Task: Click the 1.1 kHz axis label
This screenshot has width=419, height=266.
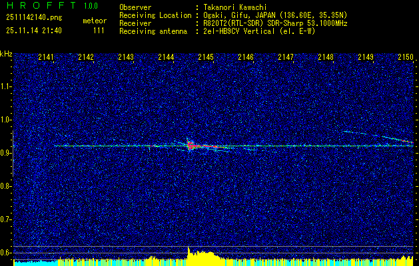Action: tap(5, 86)
